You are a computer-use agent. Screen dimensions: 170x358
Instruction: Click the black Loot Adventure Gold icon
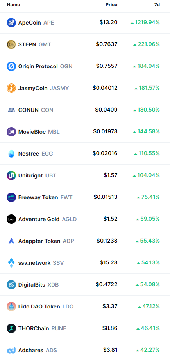[11, 219]
